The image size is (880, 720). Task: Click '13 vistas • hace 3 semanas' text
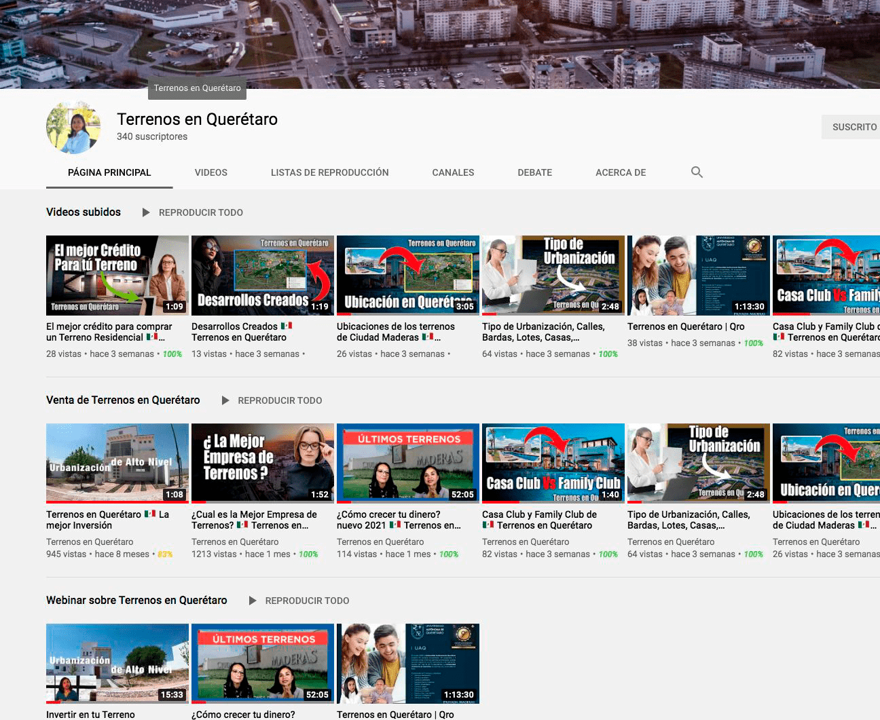[245, 354]
